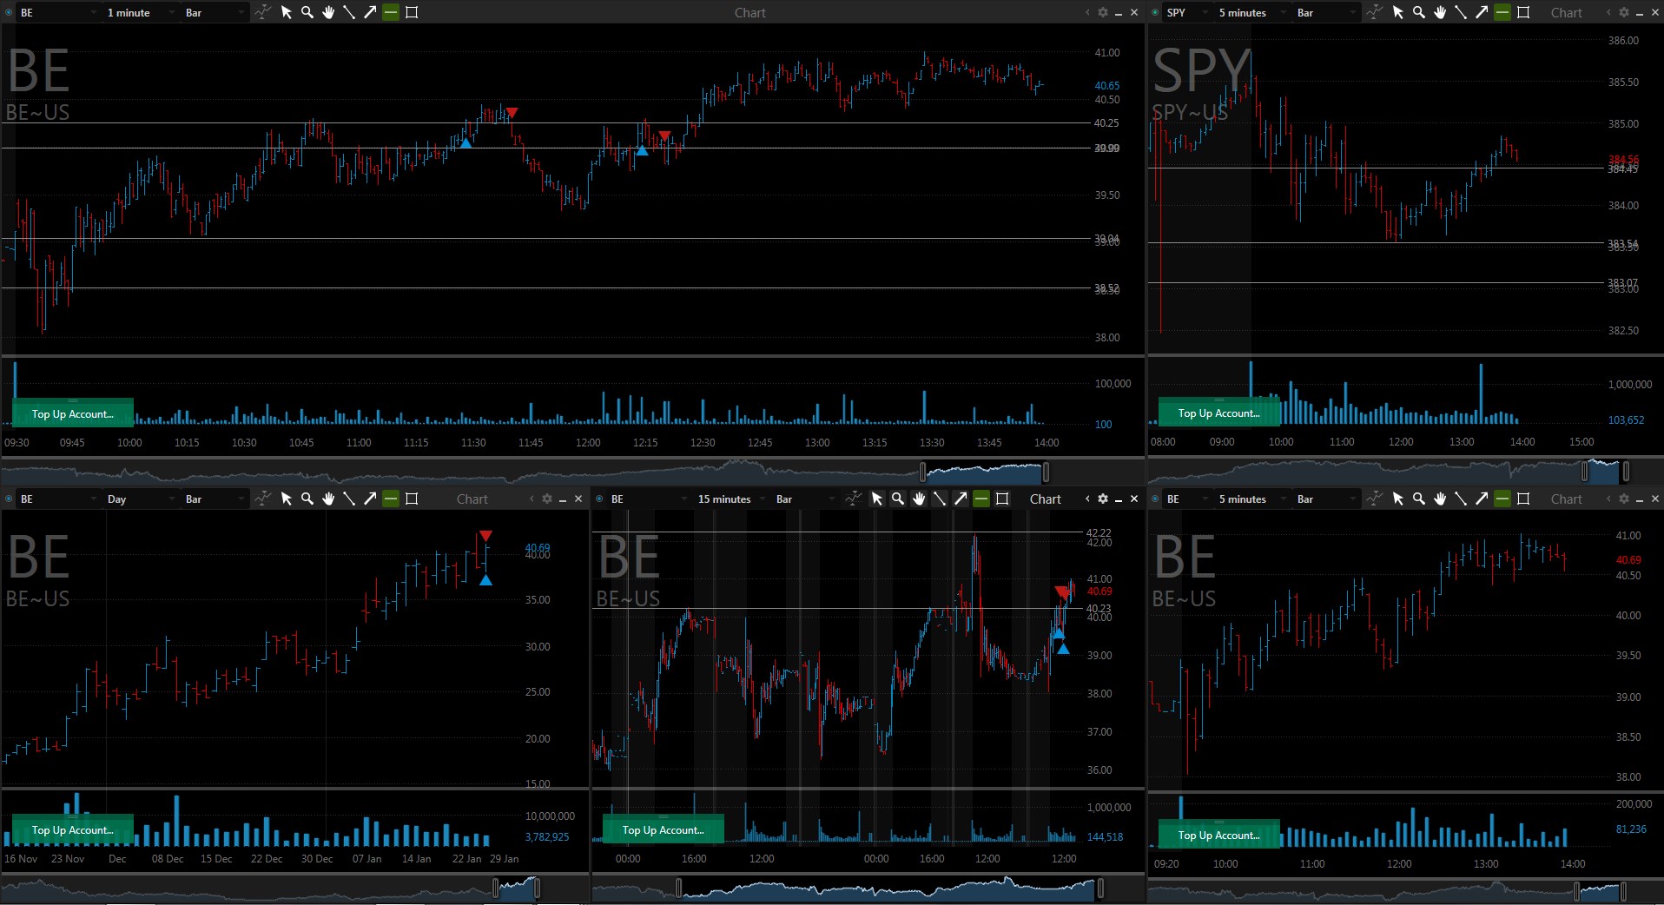Screen dimensions: 1664x905
Task: Grab right range handle of SPY navigator
Action: (x=1626, y=472)
